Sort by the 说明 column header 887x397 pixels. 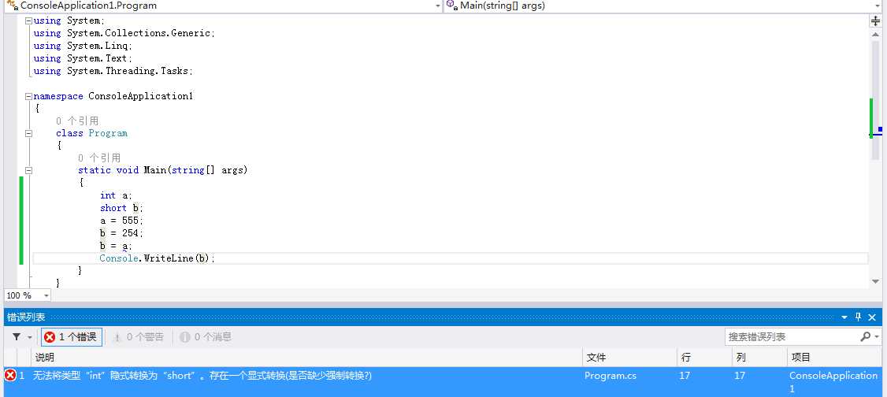tap(306, 358)
